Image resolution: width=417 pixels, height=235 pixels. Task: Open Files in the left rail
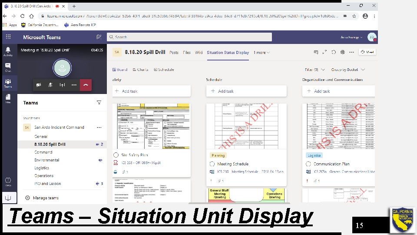8,99
